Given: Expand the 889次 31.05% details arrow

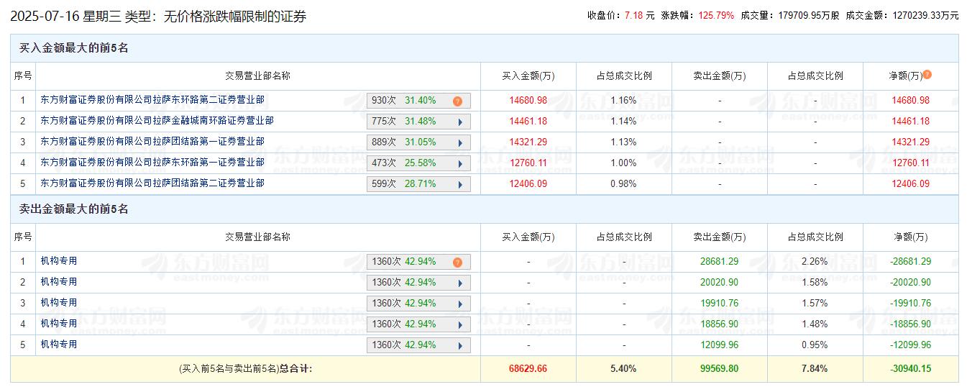Looking at the screenshot, I should [460, 143].
